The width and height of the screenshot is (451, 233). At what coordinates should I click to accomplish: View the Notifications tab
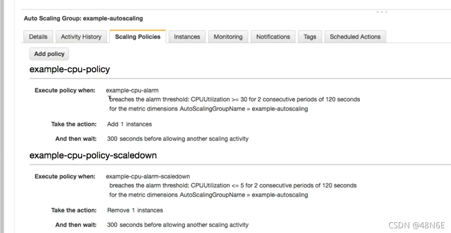tap(273, 37)
